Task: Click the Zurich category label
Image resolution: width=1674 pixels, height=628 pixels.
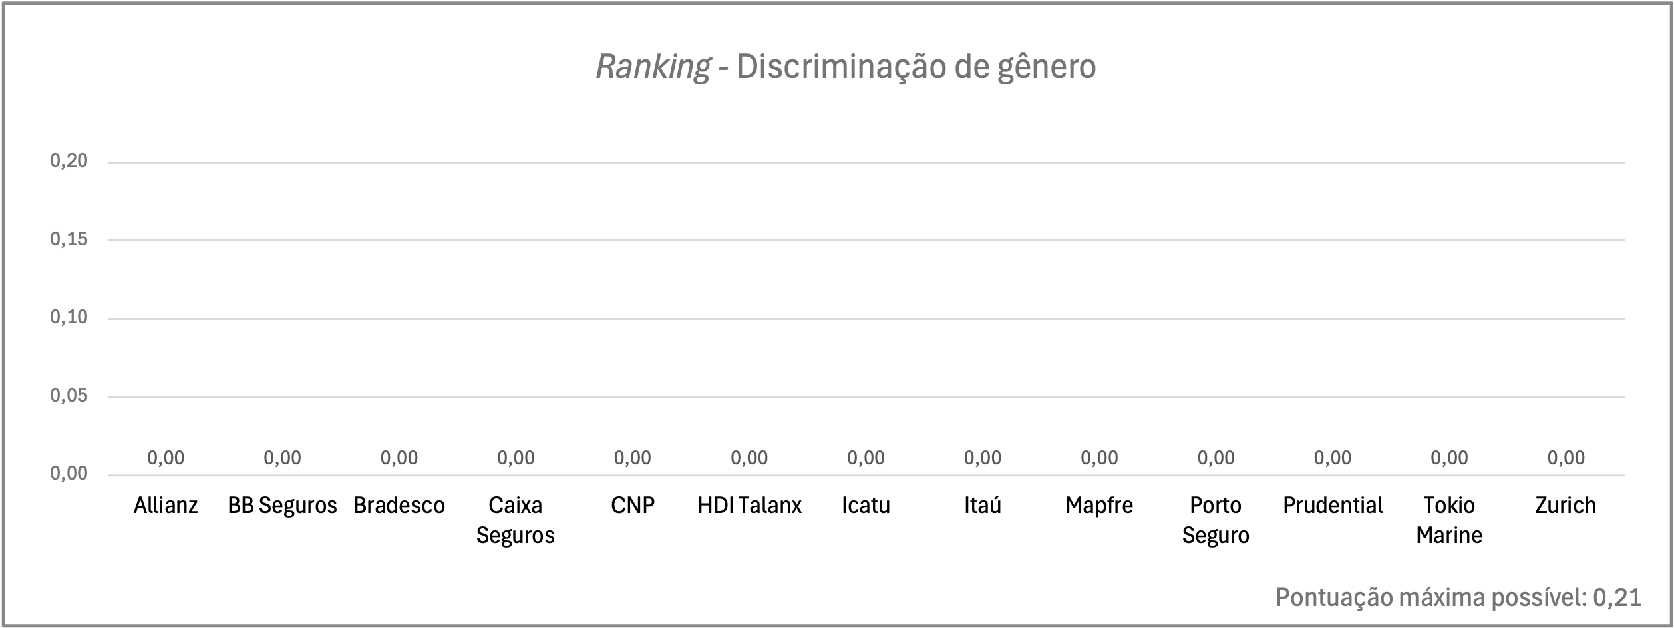Action: (1566, 506)
